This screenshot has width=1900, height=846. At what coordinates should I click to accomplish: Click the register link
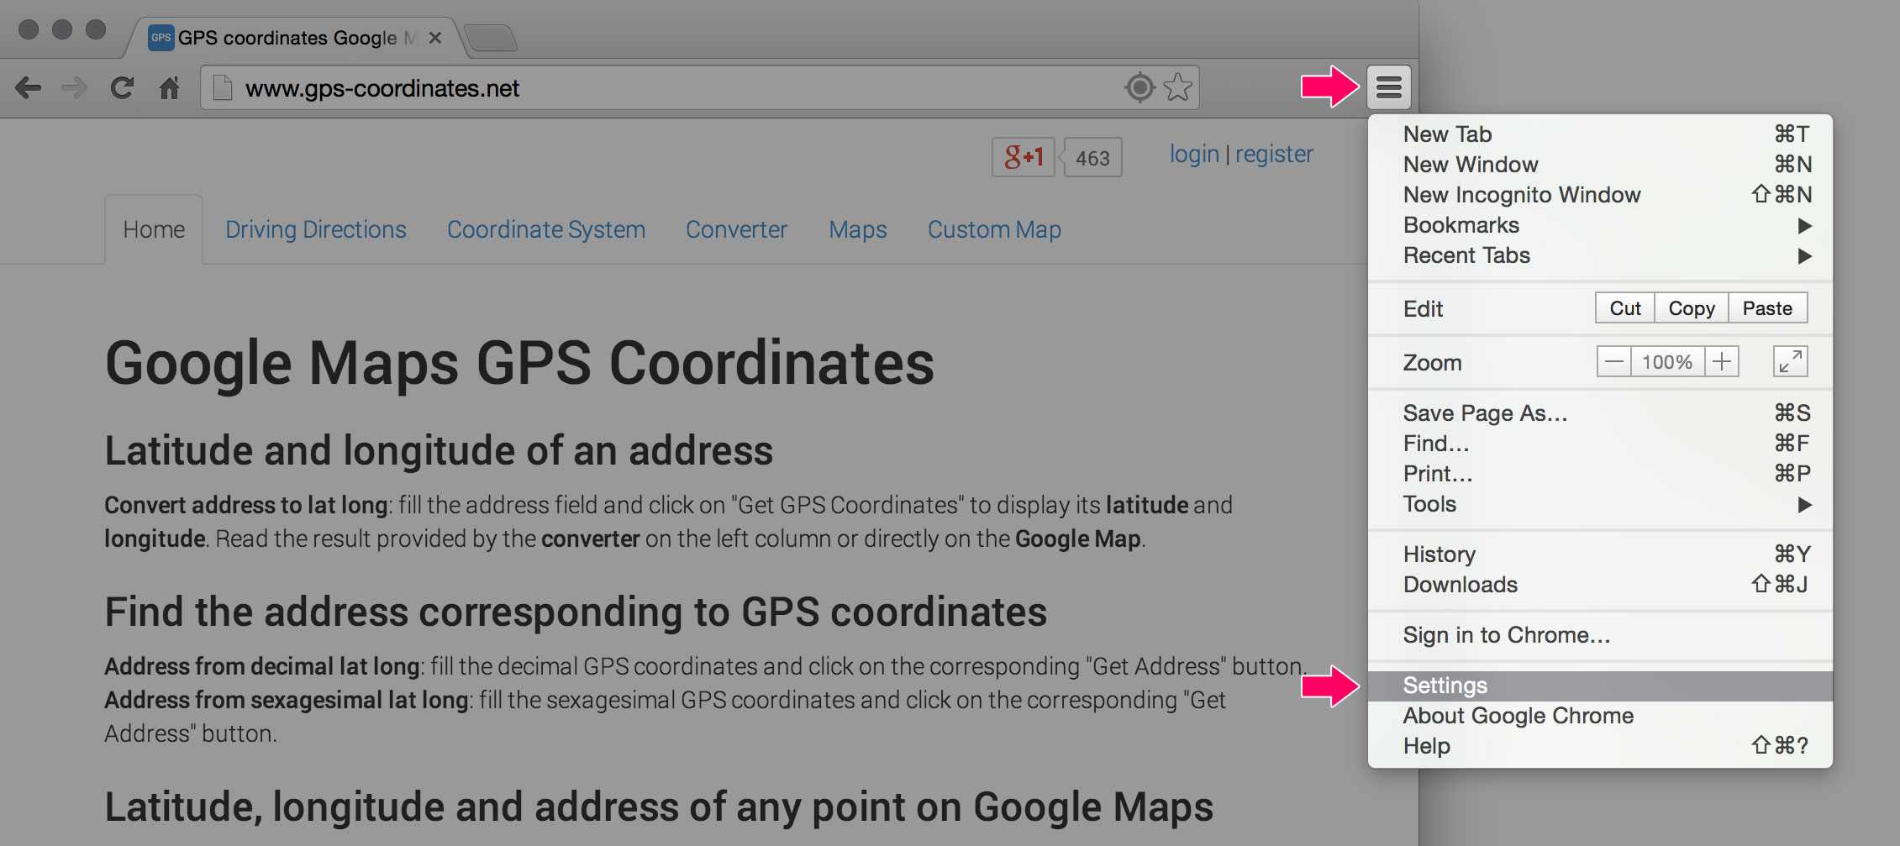pos(1274,155)
